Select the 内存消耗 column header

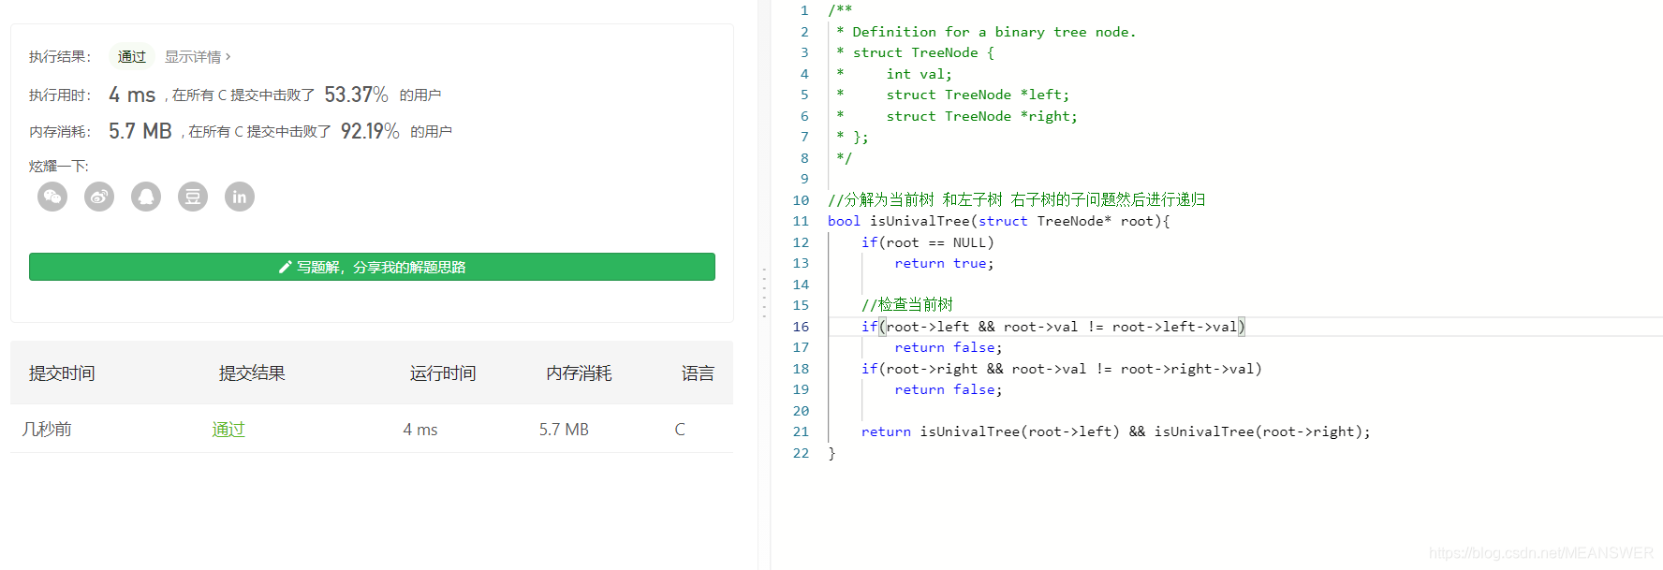(x=579, y=373)
